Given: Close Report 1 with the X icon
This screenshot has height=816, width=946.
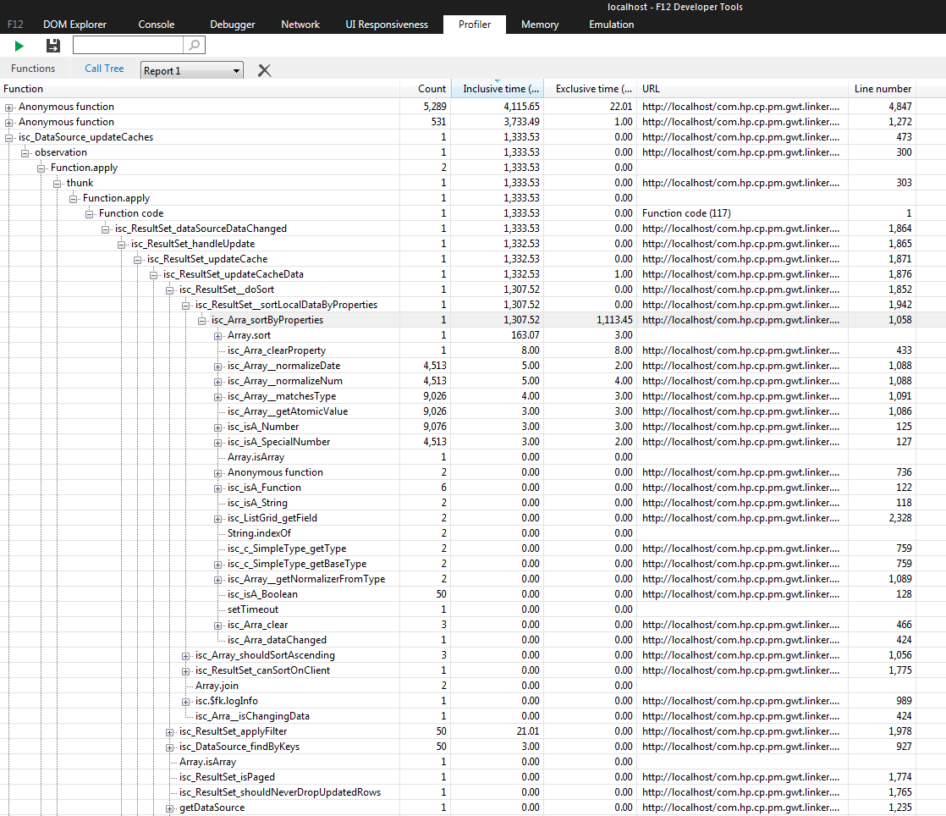Looking at the screenshot, I should point(264,70).
